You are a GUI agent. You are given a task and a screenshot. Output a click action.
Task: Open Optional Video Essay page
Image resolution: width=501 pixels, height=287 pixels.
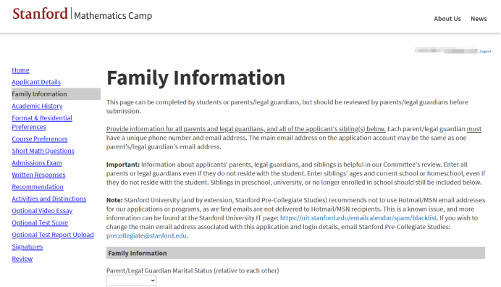(42, 211)
